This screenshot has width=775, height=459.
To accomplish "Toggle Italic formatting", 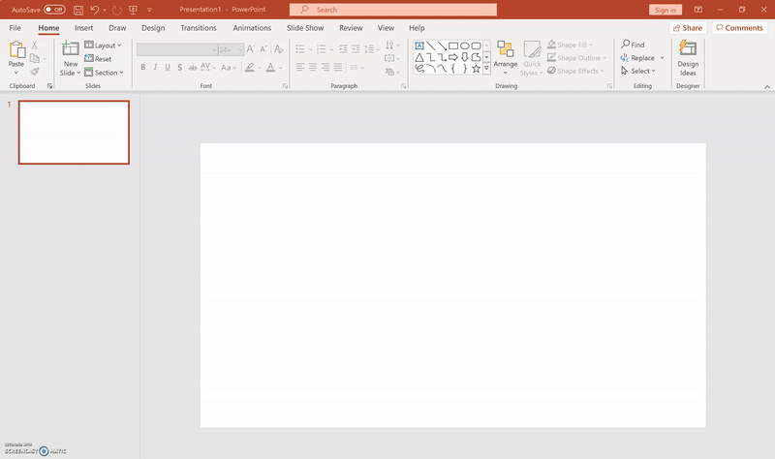I will click(155, 67).
